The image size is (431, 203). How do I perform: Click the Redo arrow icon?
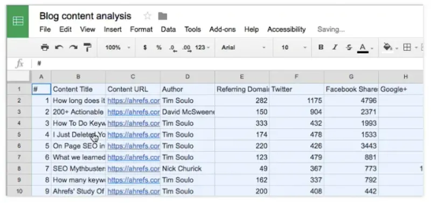pos(73,47)
